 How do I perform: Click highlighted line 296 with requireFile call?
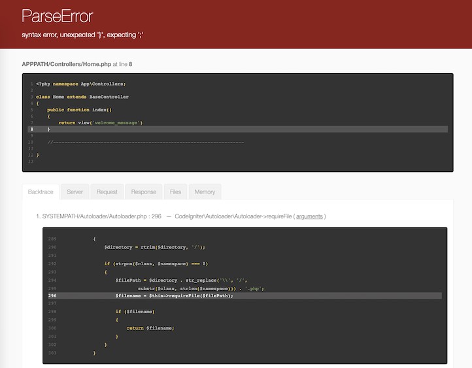[174, 295]
